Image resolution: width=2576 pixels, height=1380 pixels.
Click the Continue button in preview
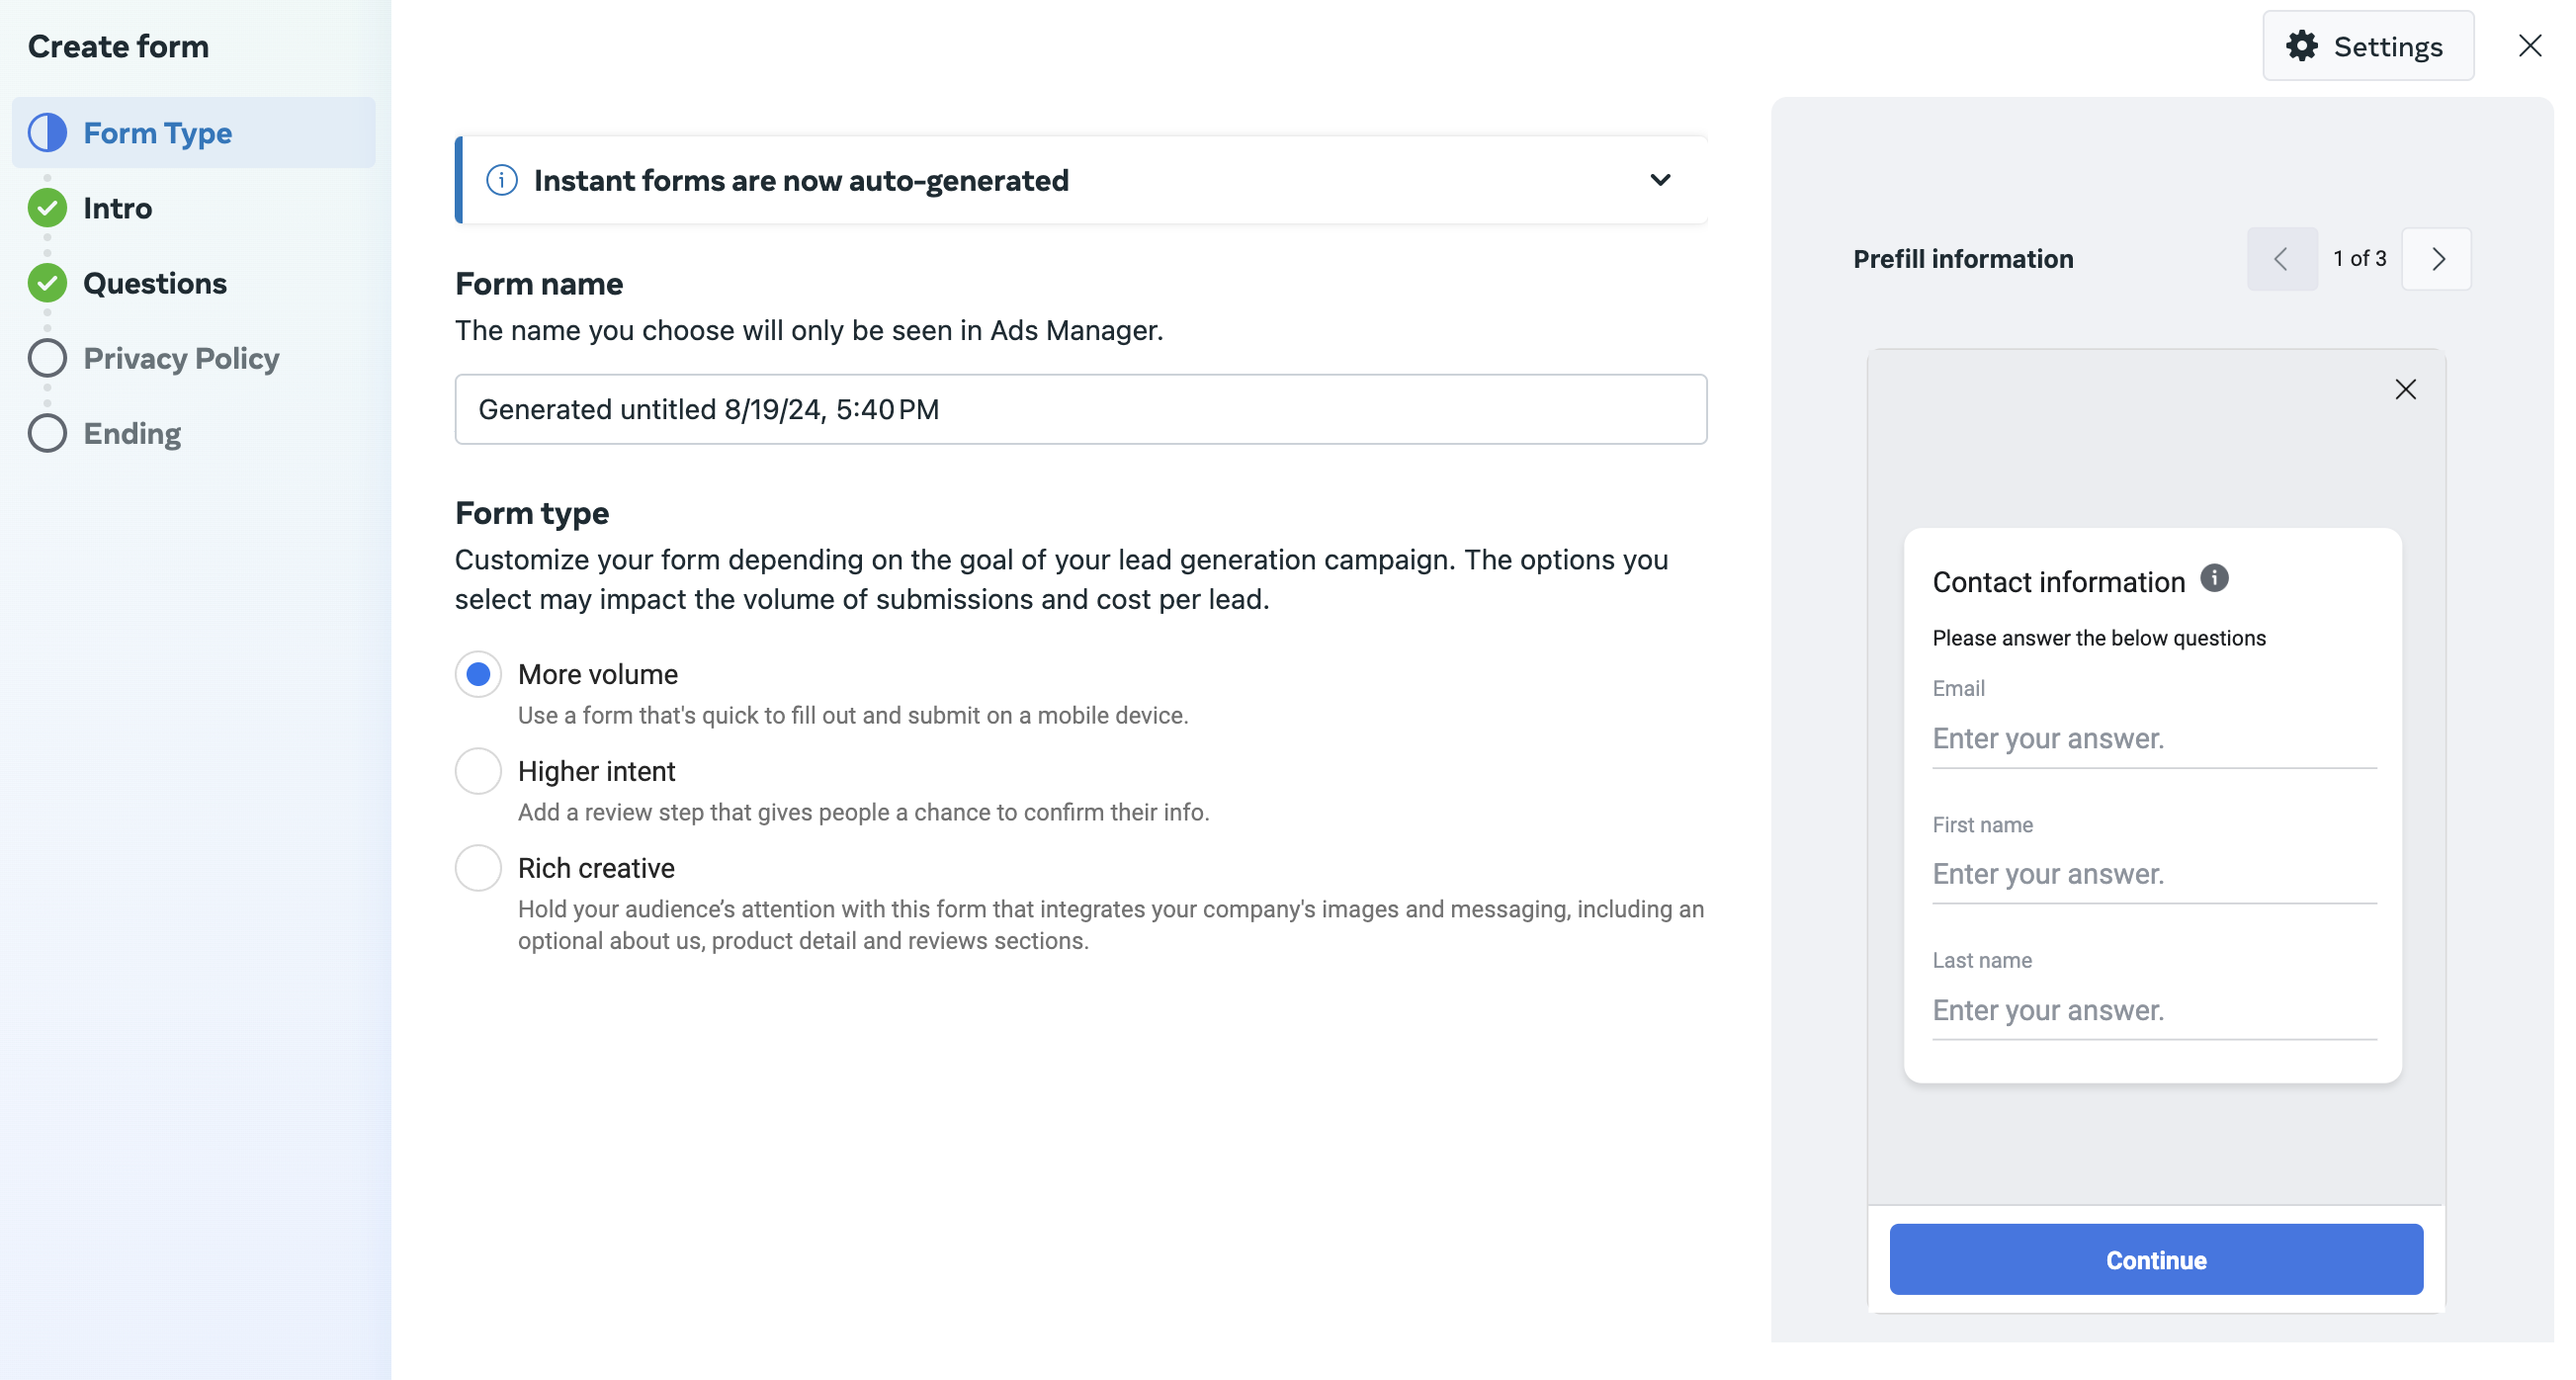coord(2155,1259)
